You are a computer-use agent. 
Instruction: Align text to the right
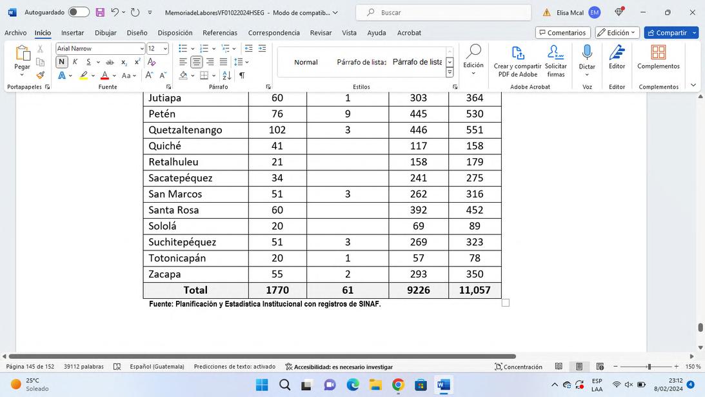210,62
